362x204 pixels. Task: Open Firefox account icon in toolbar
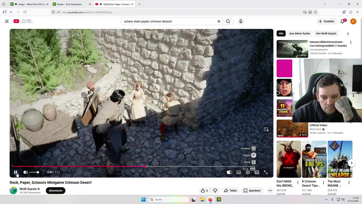click(x=344, y=12)
